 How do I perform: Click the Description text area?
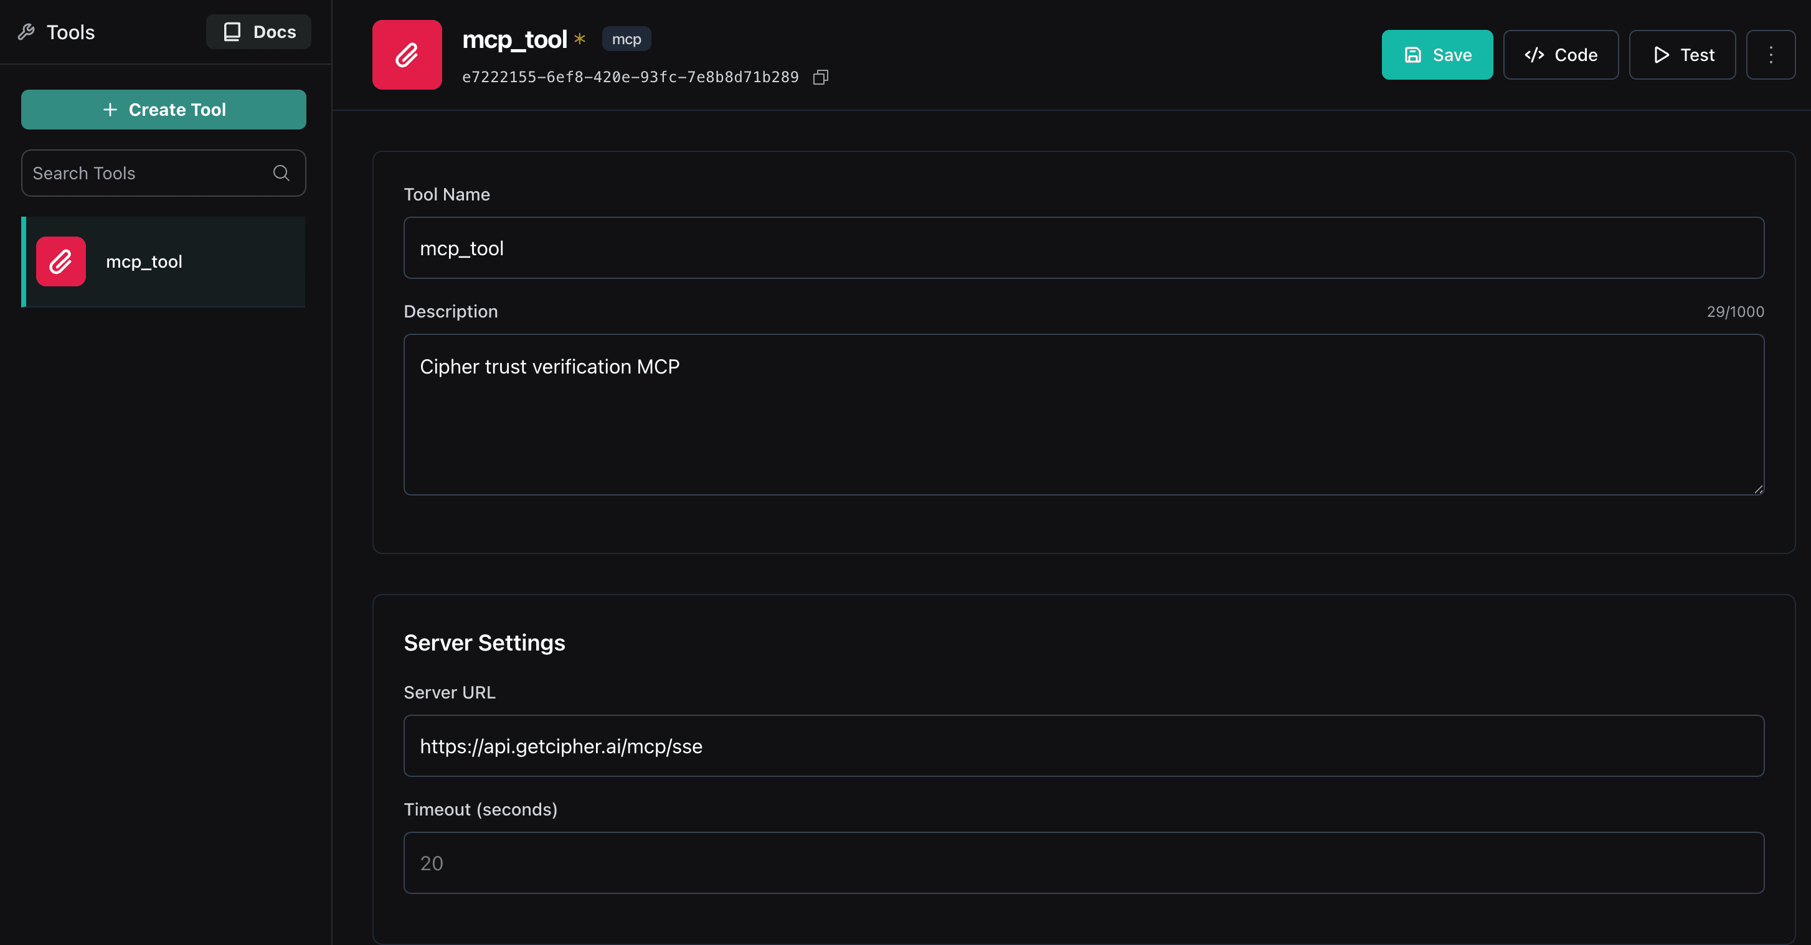pyautogui.click(x=1082, y=415)
